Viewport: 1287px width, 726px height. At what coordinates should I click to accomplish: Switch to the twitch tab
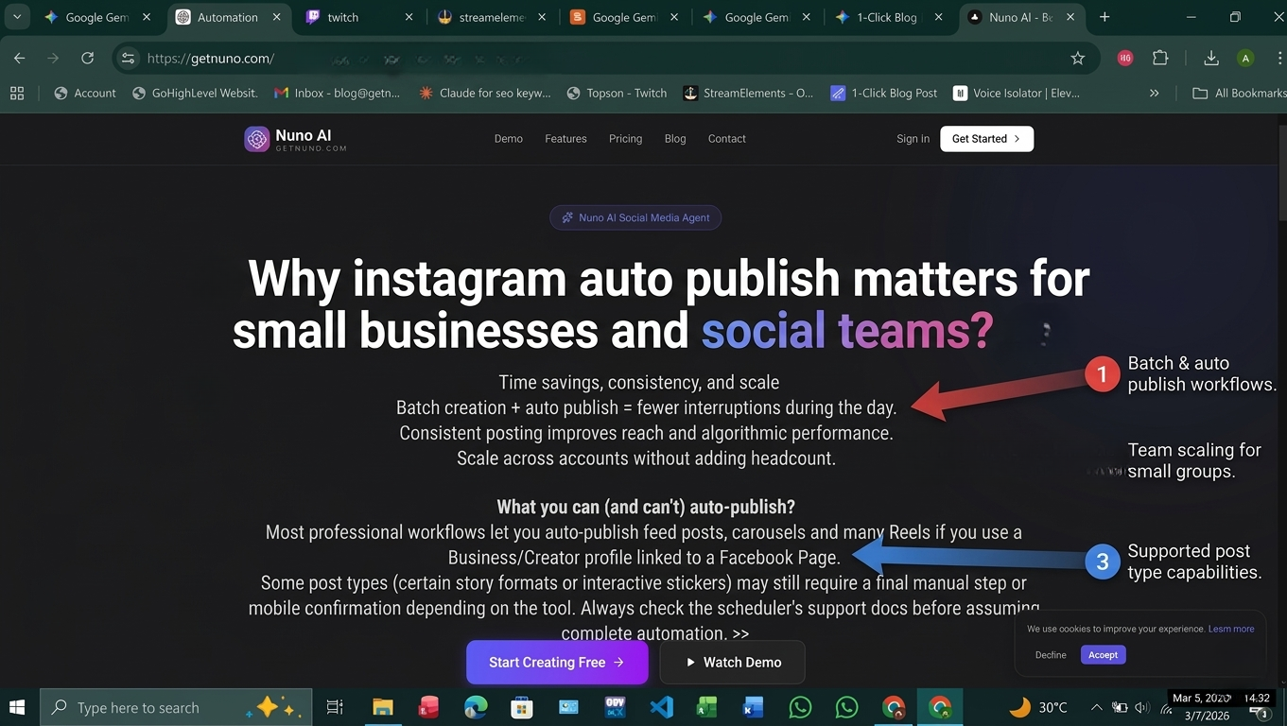point(342,17)
